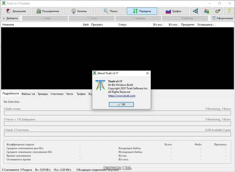Viewport: 235px width, 172px height.
Task: Click the '0 Скачивается' status bar entry
Action: tap(11, 170)
